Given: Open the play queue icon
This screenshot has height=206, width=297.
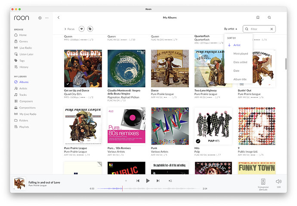Looking at the screenshot, I should pyautogui.click(x=170, y=181).
